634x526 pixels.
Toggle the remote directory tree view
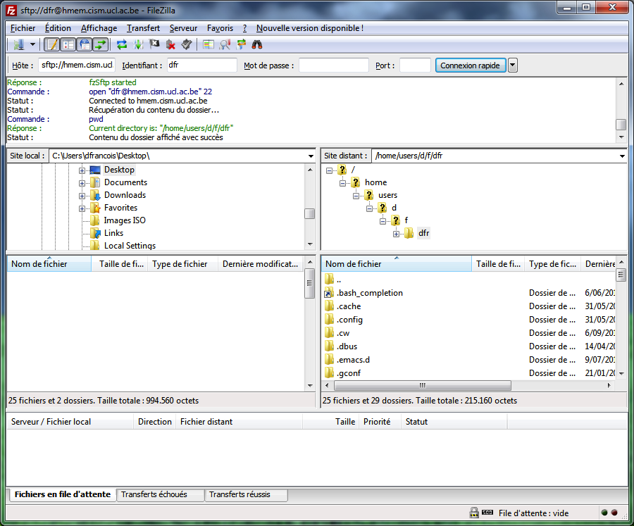(x=85, y=44)
